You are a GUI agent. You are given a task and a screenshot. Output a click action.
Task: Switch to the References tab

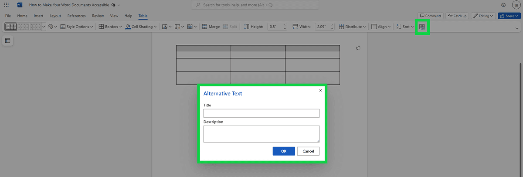[x=76, y=16]
